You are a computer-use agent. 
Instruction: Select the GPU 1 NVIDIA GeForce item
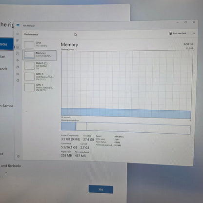tap(40, 87)
